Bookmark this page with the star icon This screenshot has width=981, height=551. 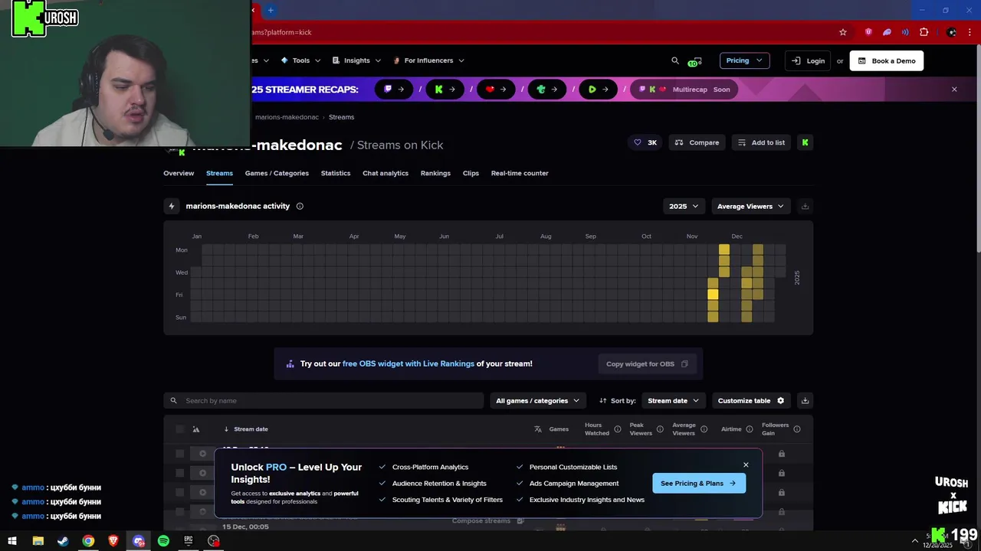point(843,32)
